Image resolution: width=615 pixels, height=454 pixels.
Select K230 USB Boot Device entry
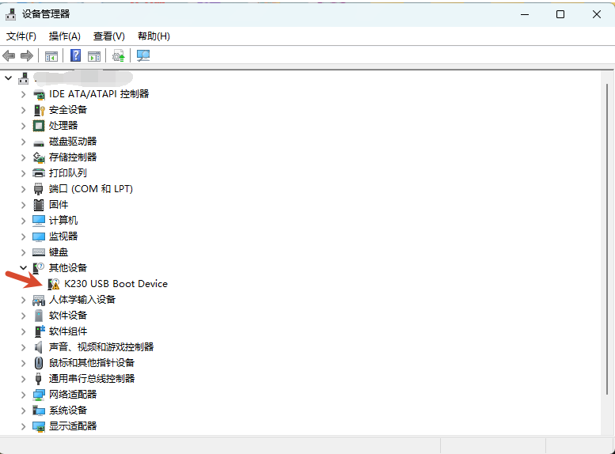(x=116, y=284)
